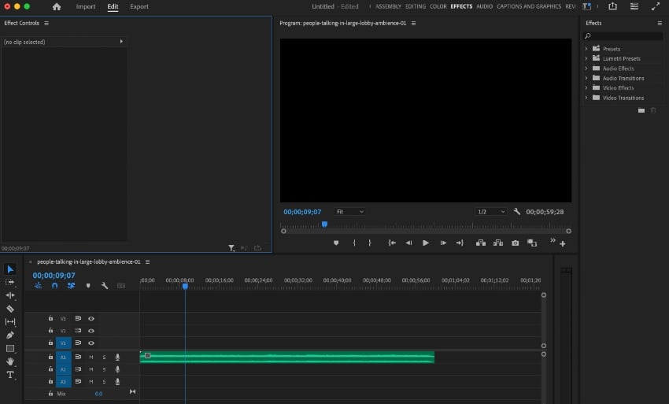Filter properties in Effect Controls
The width and height of the screenshot is (669, 404).
tap(231, 248)
